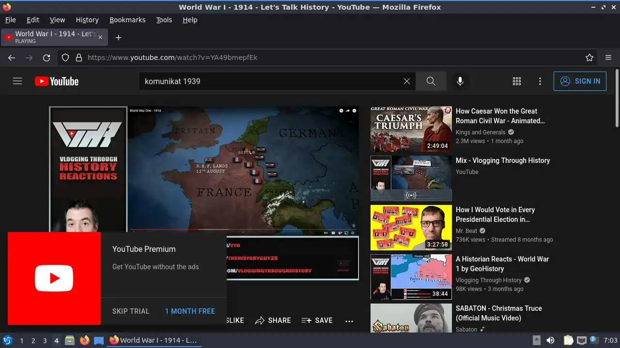Open SABATON Christmas Truce thumbnail
This screenshot has height=348, width=620.
click(411, 318)
